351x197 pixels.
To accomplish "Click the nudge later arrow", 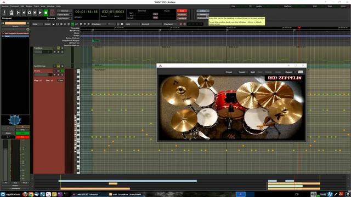I will (x=185, y=24).
